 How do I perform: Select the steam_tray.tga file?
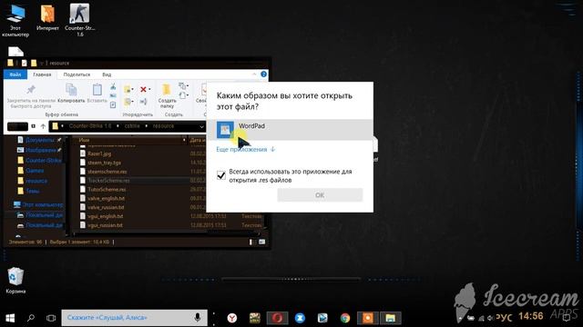[x=104, y=163]
